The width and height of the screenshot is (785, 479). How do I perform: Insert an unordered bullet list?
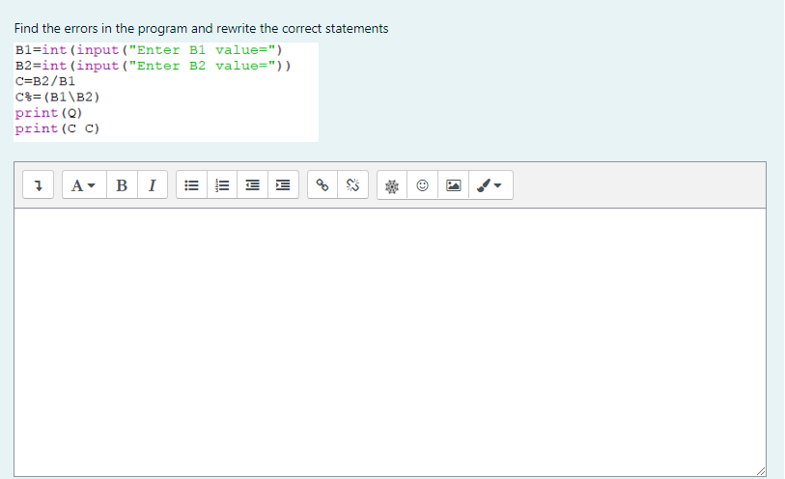tap(192, 185)
